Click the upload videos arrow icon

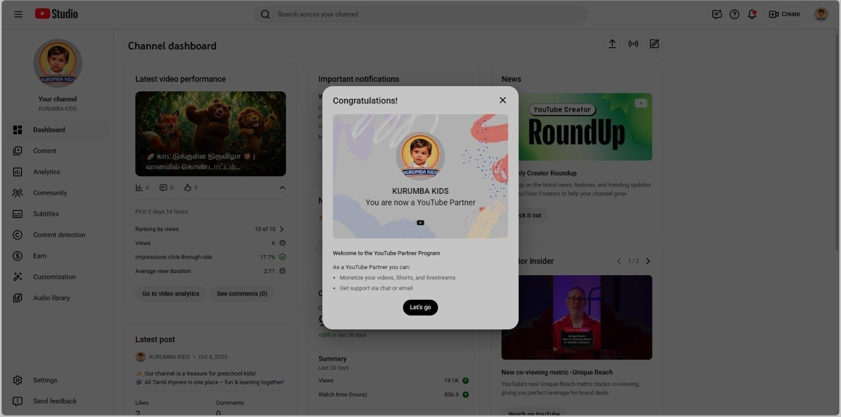click(x=612, y=44)
